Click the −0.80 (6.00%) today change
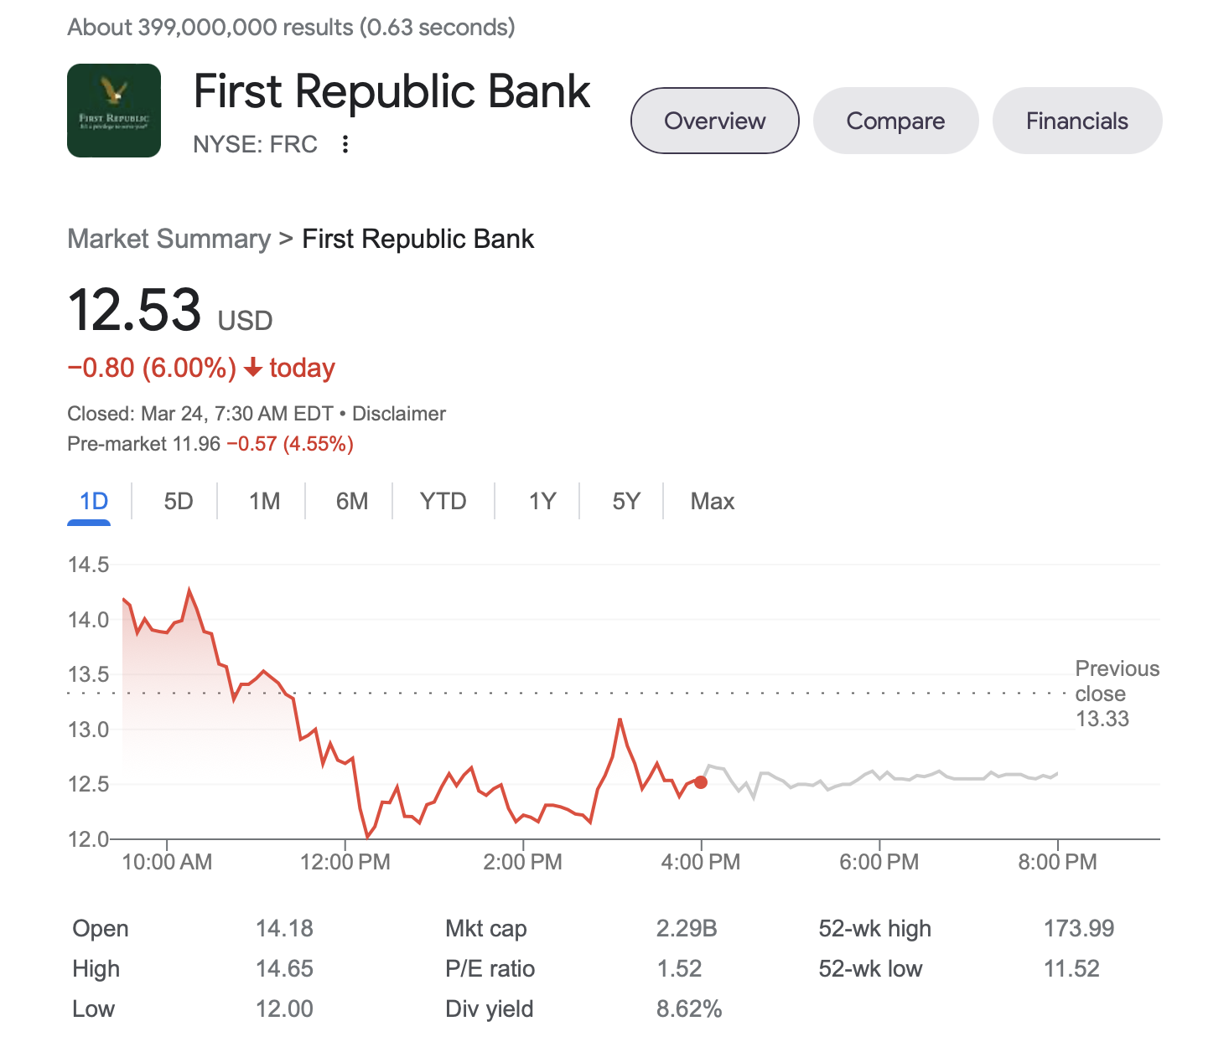 click(201, 368)
